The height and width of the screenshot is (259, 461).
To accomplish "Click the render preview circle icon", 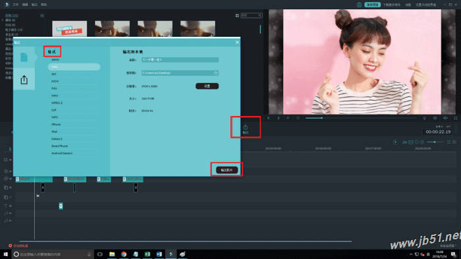I will [395, 142].
